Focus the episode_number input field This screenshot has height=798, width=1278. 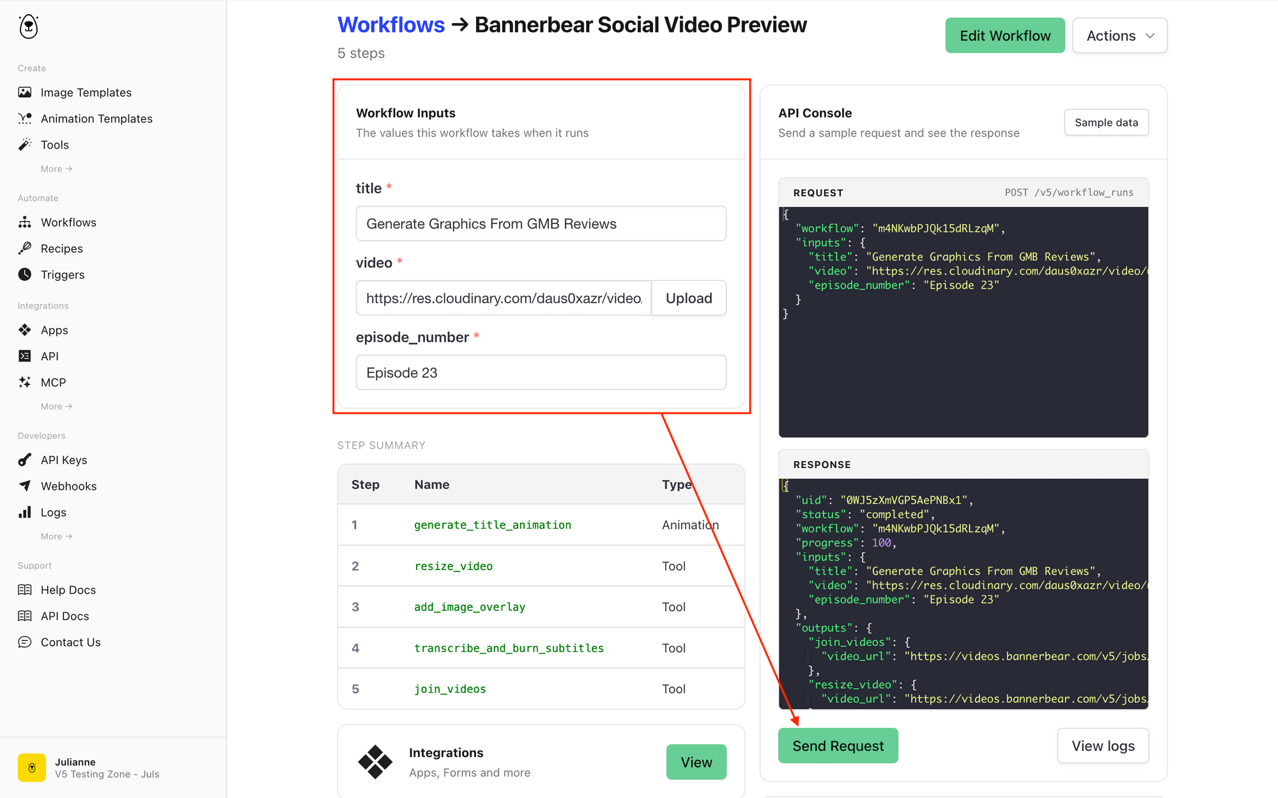541,372
